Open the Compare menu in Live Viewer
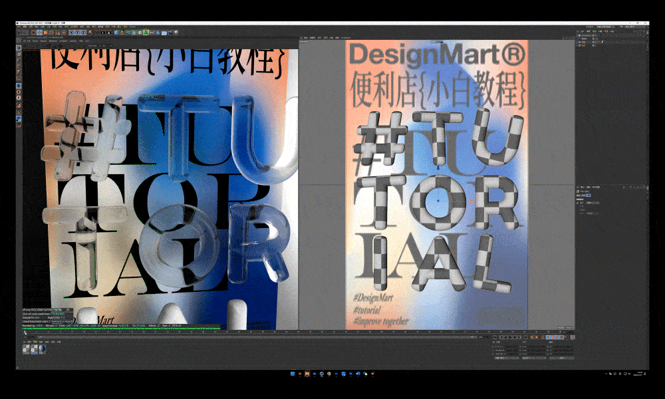The height and width of the screenshot is (399, 665). pyautogui.click(x=63, y=41)
